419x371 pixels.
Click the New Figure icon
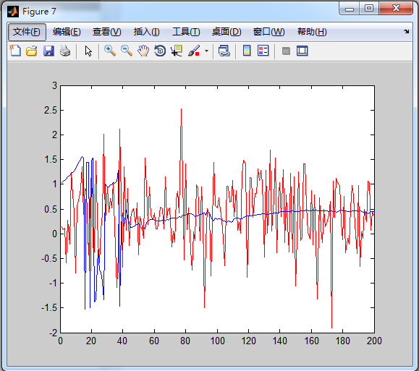point(15,51)
